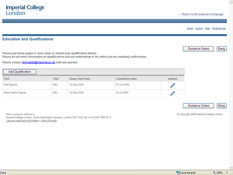Go to the Home menu link

click(190, 28)
